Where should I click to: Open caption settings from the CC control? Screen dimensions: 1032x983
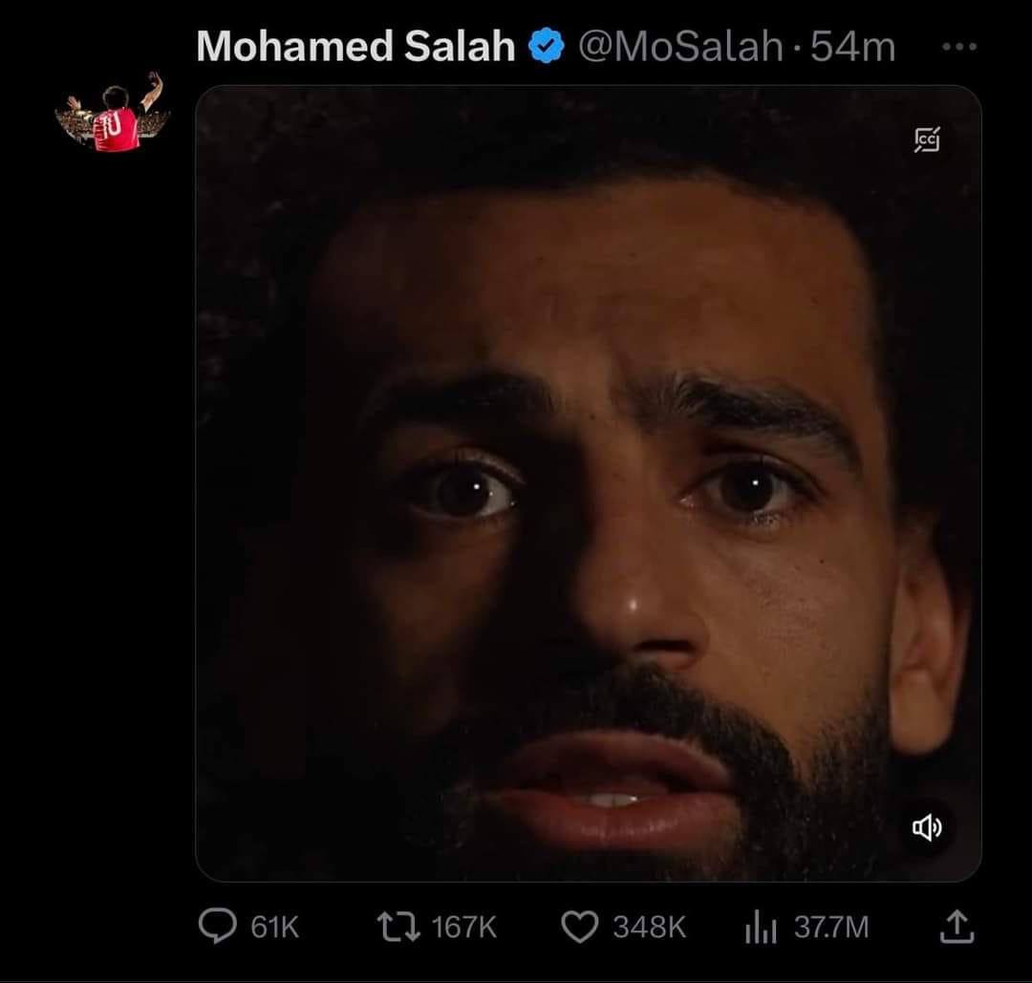[925, 139]
